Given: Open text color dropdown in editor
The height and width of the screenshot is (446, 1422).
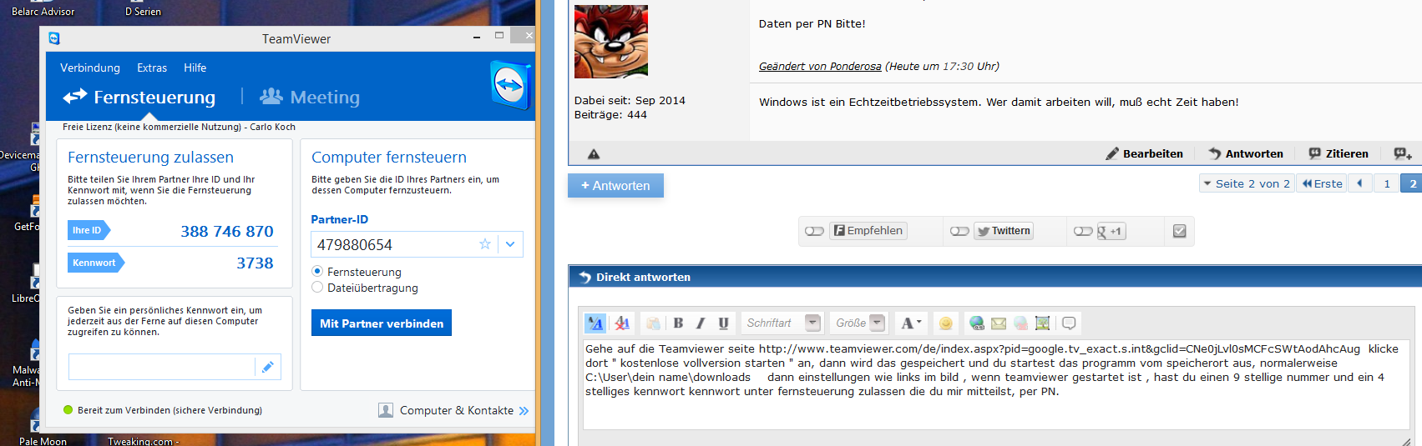Looking at the screenshot, I should point(910,323).
